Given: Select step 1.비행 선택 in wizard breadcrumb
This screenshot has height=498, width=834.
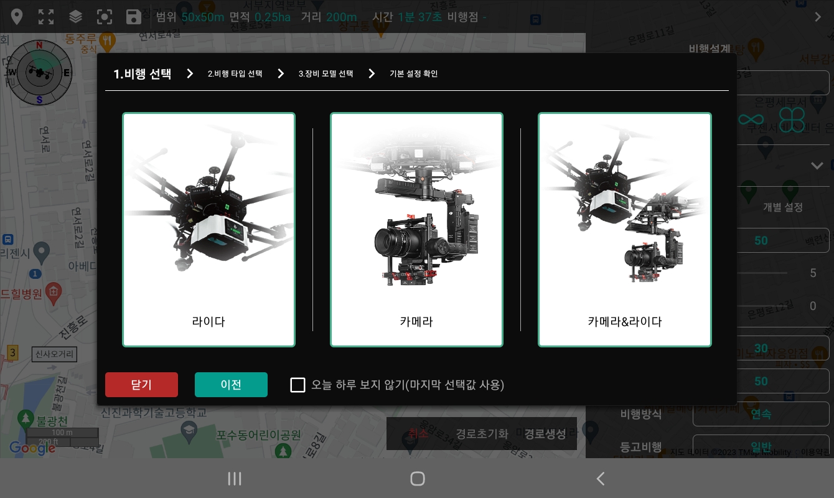Looking at the screenshot, I should (x=143, y=74).
